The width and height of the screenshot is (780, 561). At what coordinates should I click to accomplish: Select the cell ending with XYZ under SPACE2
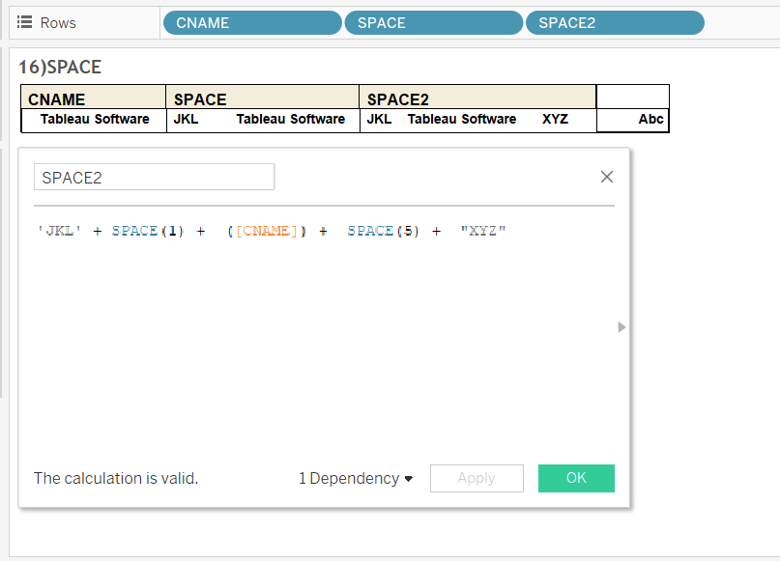click(x=478, y=121)
